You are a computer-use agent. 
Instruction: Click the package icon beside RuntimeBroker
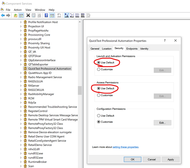click(x=25, y=162)
